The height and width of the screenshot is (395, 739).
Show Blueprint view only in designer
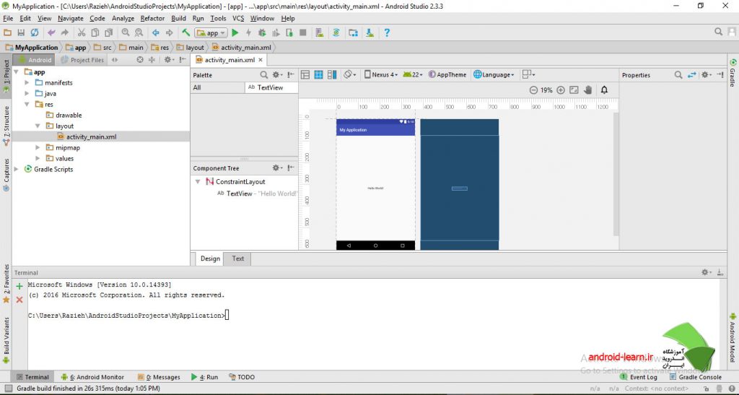pos(318,74)
